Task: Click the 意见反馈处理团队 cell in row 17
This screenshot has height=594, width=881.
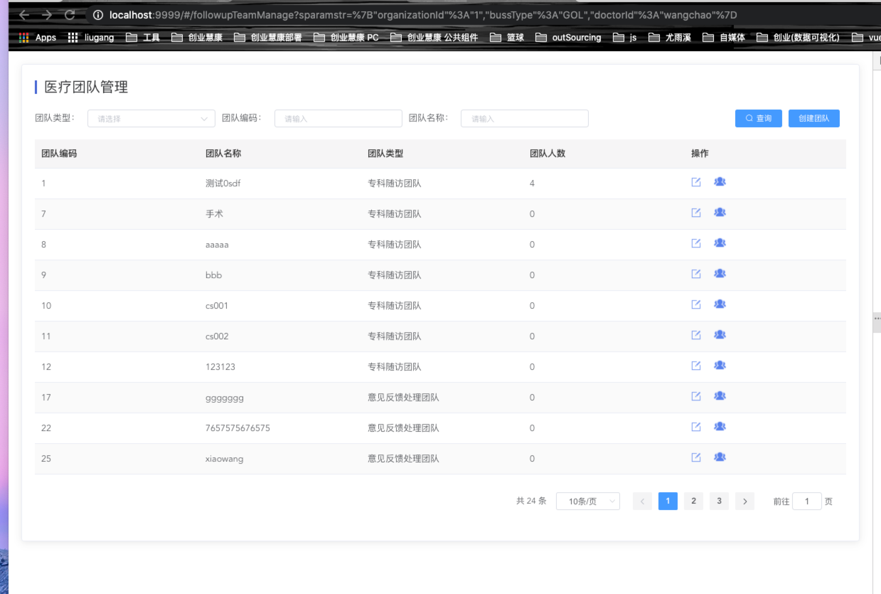Action: pyautogui.click(x=403, y=397)
